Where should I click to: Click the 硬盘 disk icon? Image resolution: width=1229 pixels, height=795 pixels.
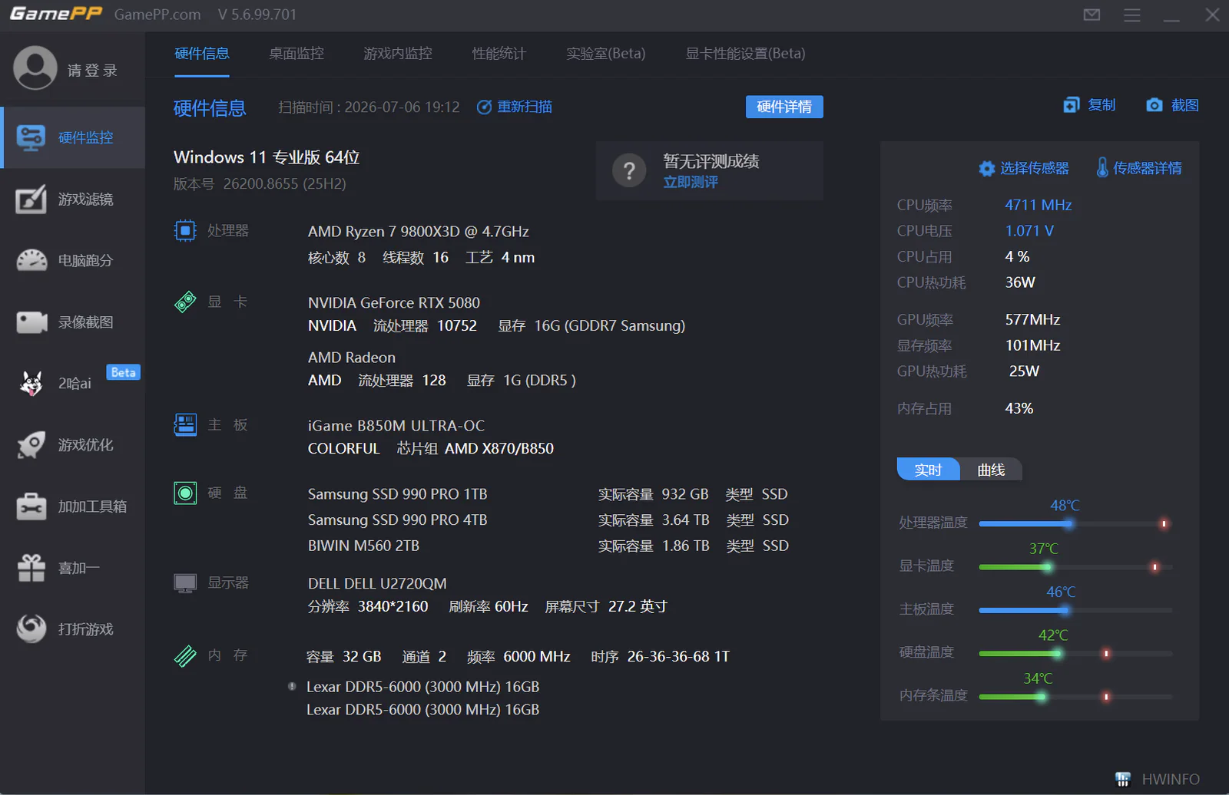coord(185,493)
